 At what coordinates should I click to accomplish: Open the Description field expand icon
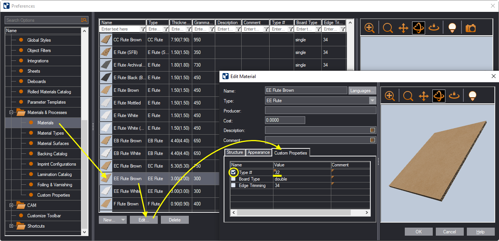coord(373,130)
